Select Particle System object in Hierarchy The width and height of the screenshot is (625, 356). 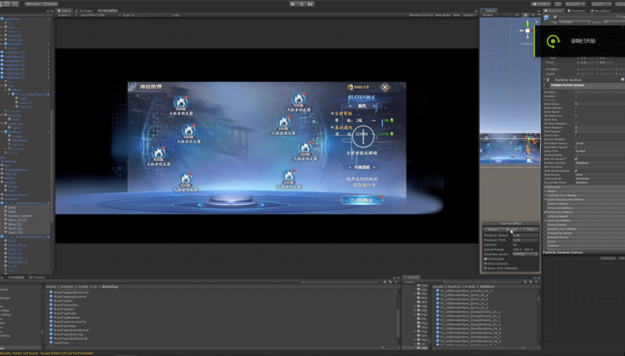(x=20, y=216)
